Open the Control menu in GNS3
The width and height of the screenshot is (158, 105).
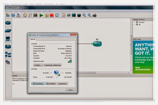(22, 11)
